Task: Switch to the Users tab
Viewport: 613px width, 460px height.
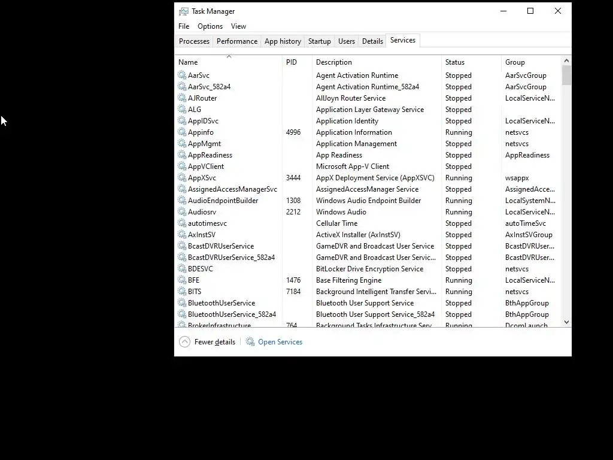Action: point(347,41)
